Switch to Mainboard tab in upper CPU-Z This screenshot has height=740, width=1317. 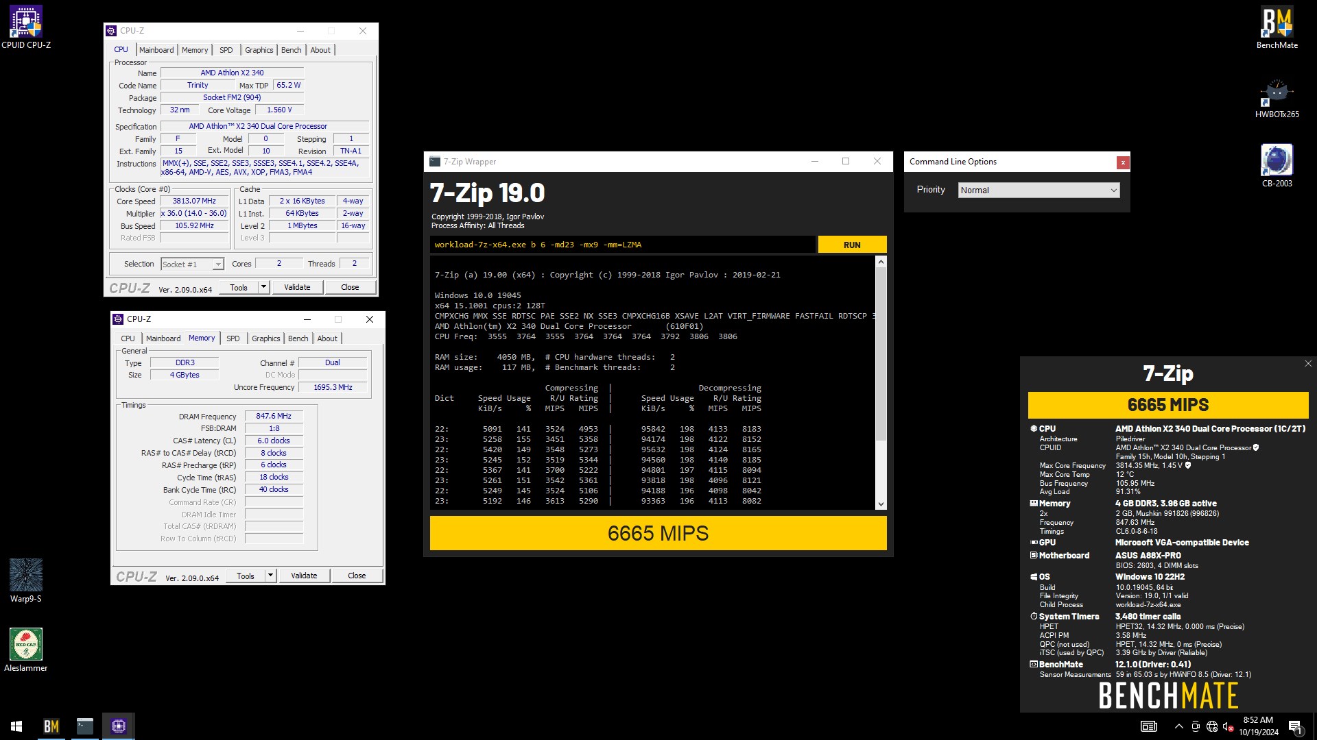click(156, 50)
